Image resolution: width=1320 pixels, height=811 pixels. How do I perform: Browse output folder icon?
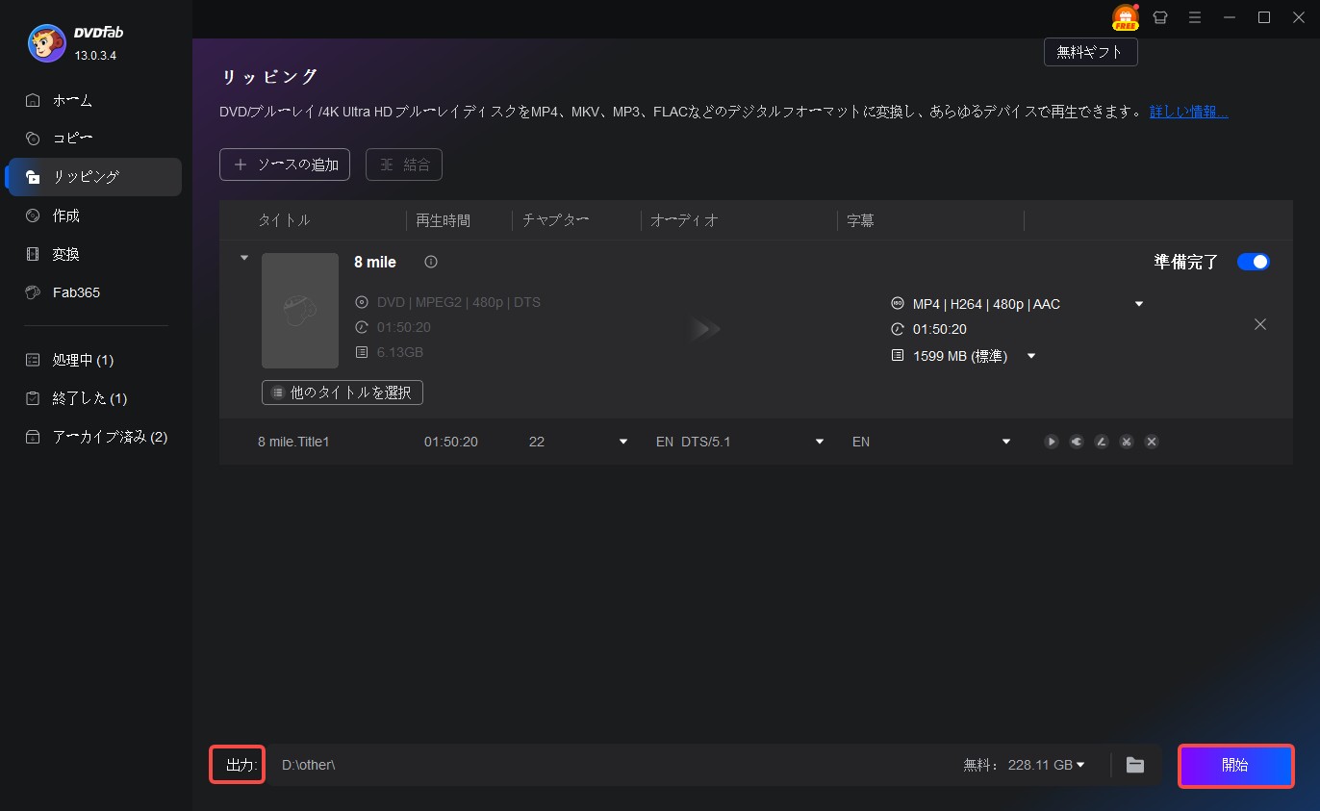point(1135,765)
